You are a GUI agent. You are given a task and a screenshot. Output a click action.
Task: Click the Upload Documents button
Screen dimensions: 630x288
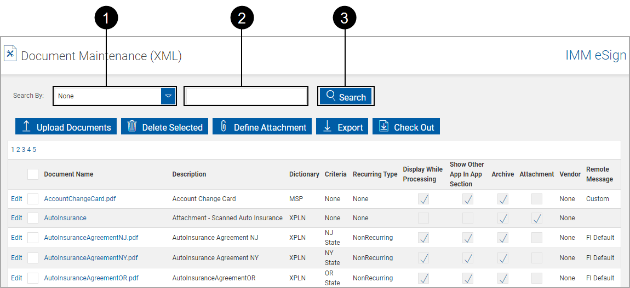[x=66, y=127]
